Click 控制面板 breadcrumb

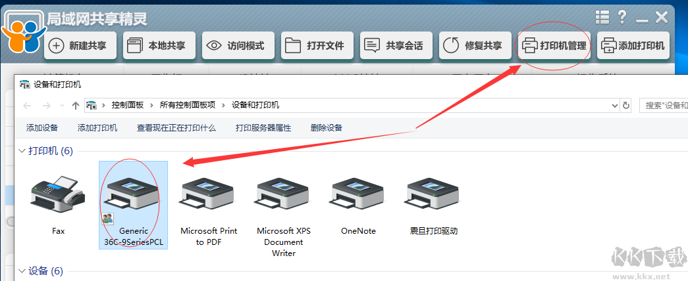coord(128,105)
